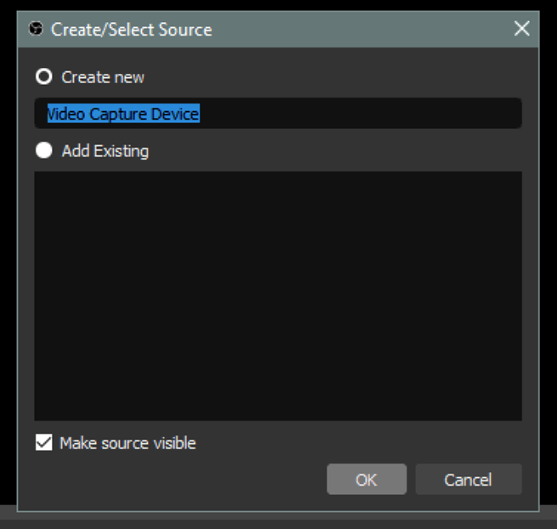Click inside the empty existing sources list
557x529 pixels.
pyautogui.click(x=278, y=297)
